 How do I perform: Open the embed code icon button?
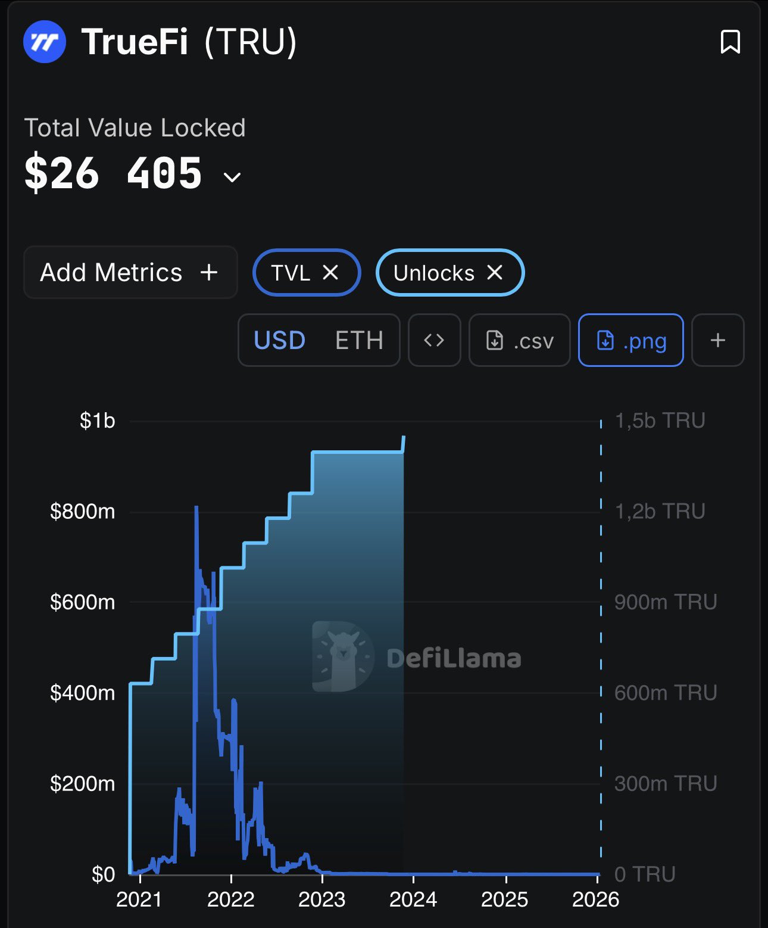tap(434, 340)
